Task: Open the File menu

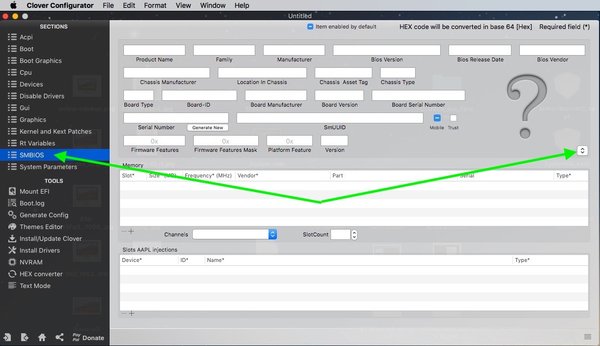Action: [x=108, y=5]
